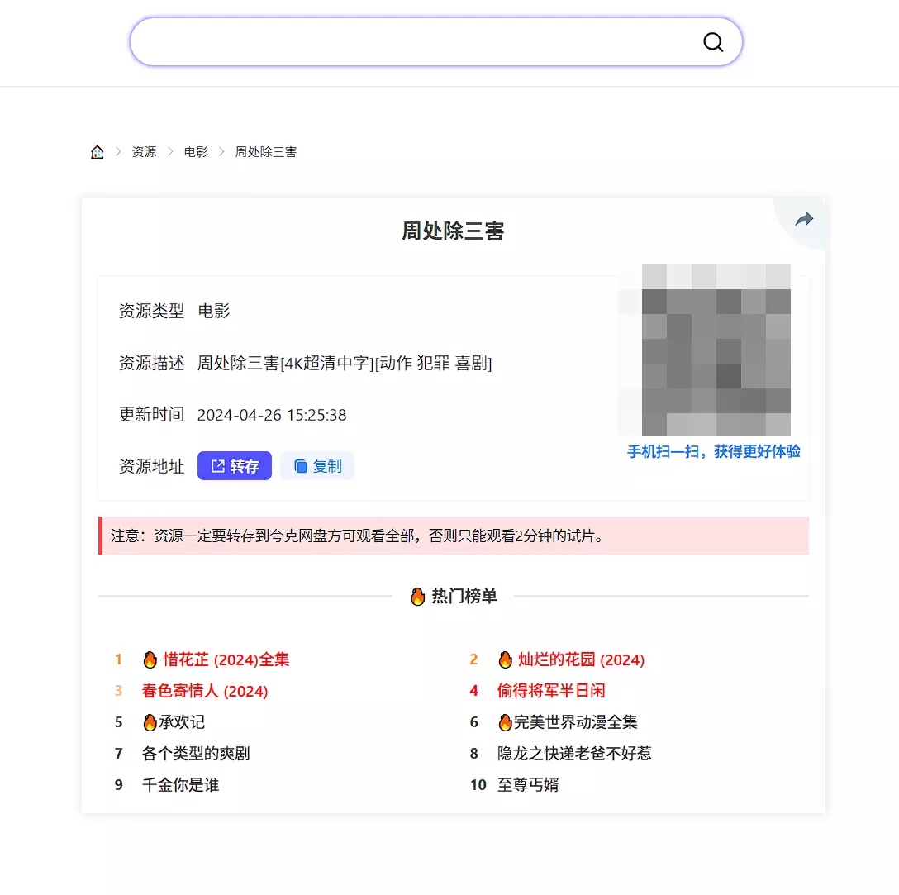Select 偷得将军半日闲 from hot list
Screen dimensions: 899x895
click(551, 691)
